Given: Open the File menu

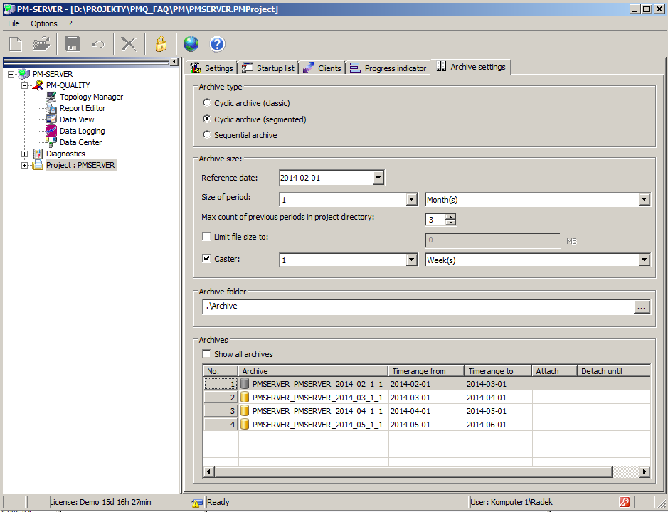Looking at the screenshot, I should click(14, 23).
